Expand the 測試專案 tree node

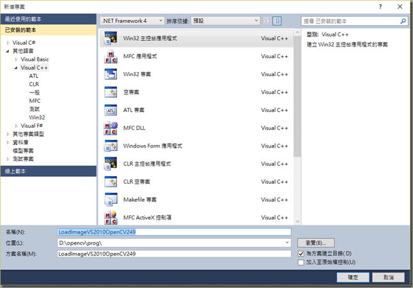point(8,159)
